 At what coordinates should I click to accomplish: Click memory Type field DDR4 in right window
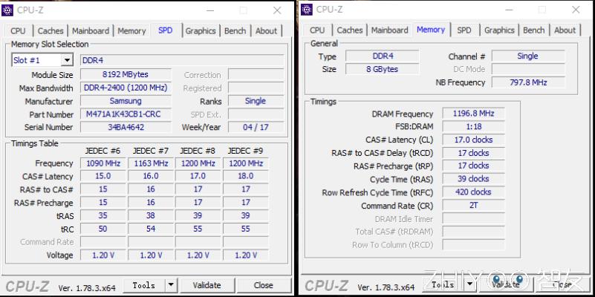coord(383,56)
